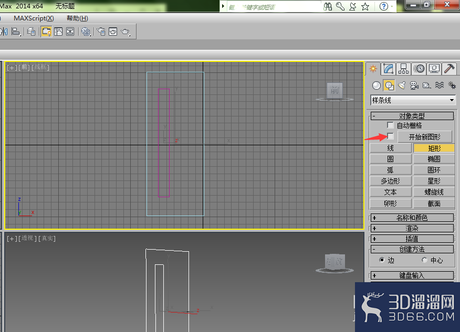Open the MAXScript(X) menu
The height and width of the screenshot is (332, 460).
[34, 18]
